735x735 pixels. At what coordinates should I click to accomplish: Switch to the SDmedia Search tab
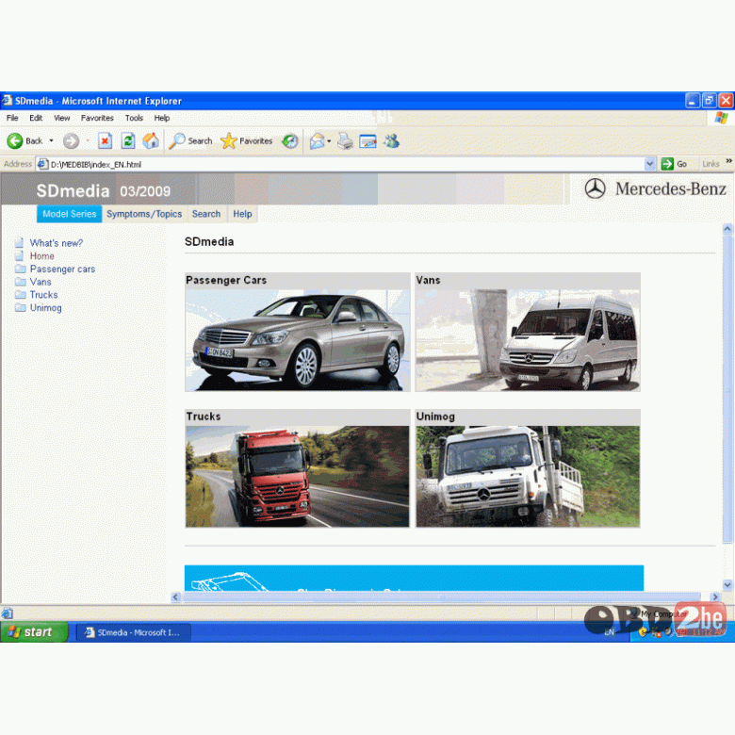pyautogui.click(x=206, y=214)
